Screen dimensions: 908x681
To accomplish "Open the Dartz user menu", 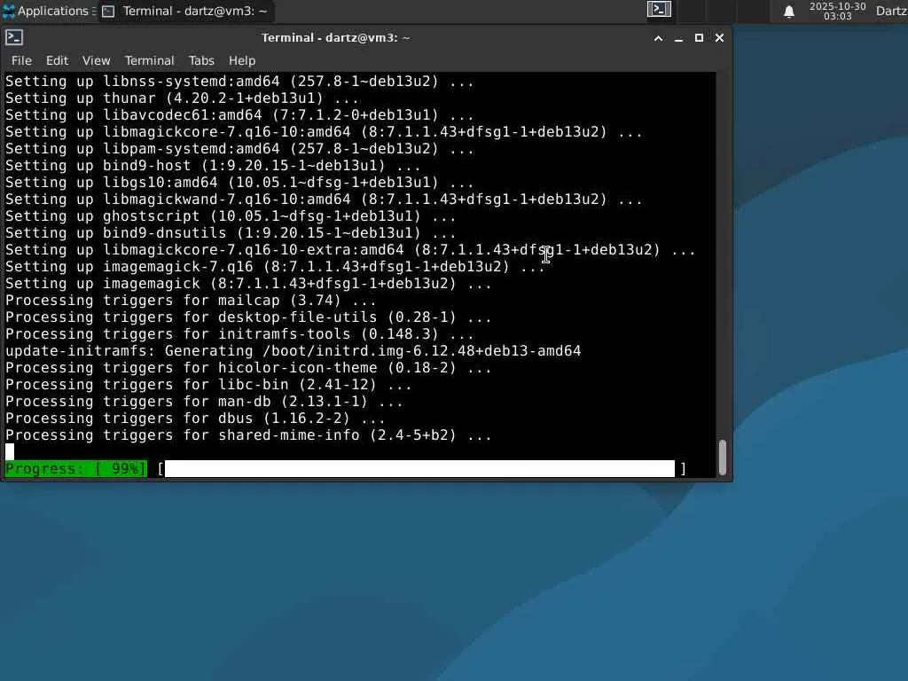I will click(891, 11).
